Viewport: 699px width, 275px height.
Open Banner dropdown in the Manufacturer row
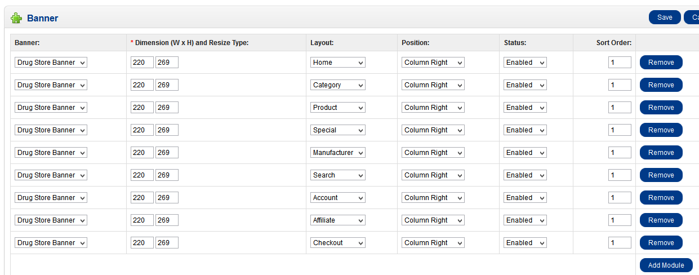pyautogui.click(x=51, y=153)
